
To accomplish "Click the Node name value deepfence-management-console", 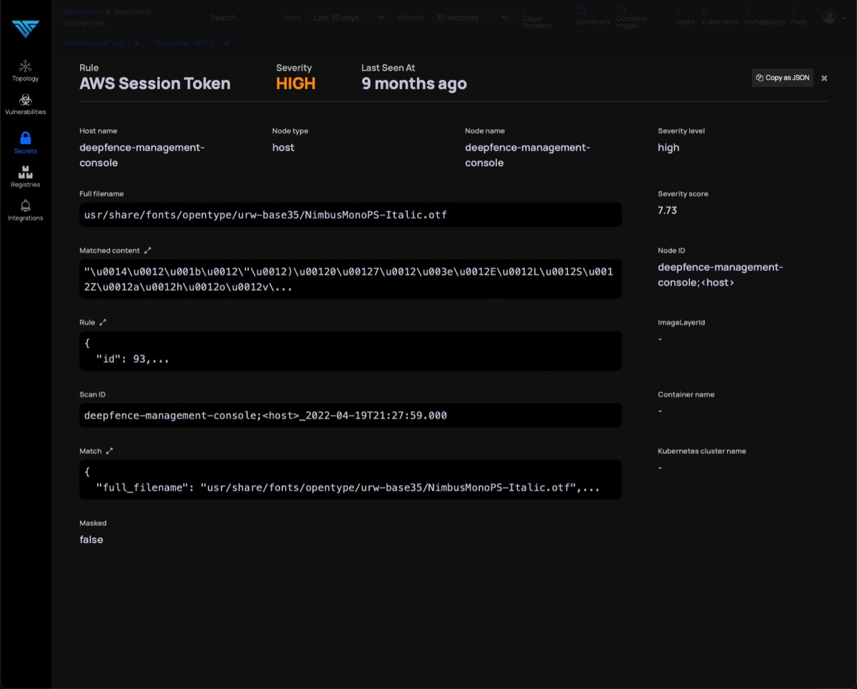I will (528, 155).
